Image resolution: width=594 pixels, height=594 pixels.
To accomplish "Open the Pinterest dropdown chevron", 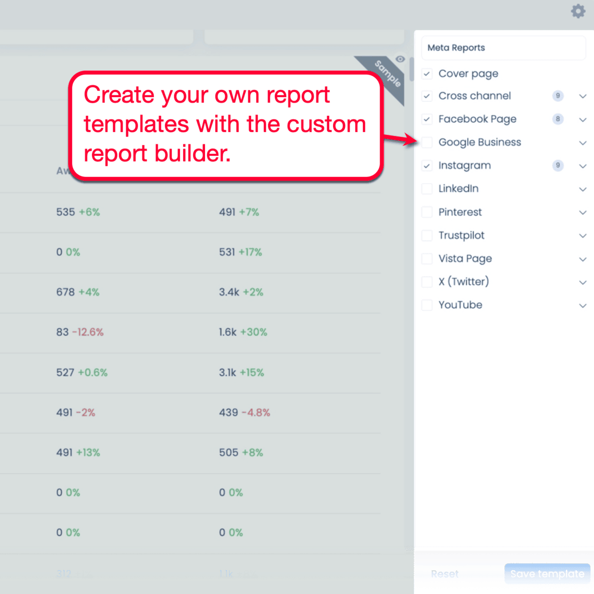I will tap(583, 212).
